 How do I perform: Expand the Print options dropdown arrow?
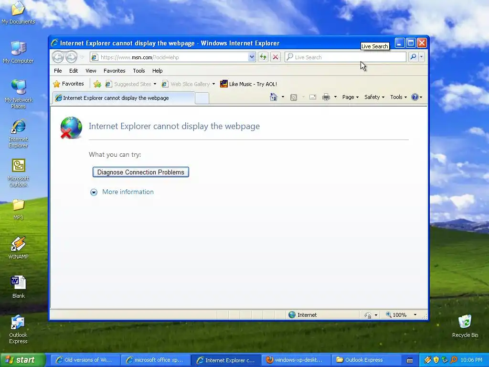(336, 97)
